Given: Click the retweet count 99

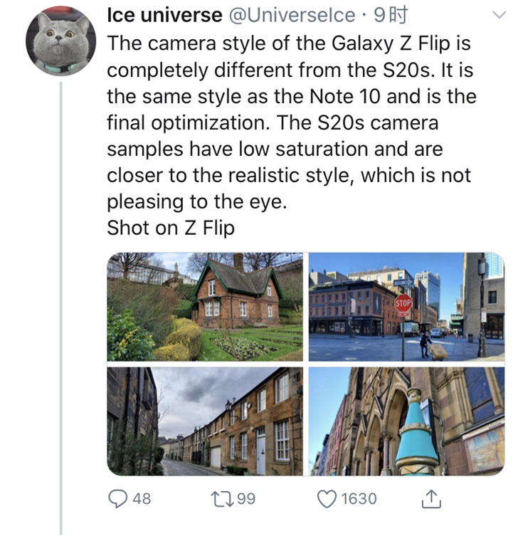Looking at the screenshot, I should coord(246,499).
